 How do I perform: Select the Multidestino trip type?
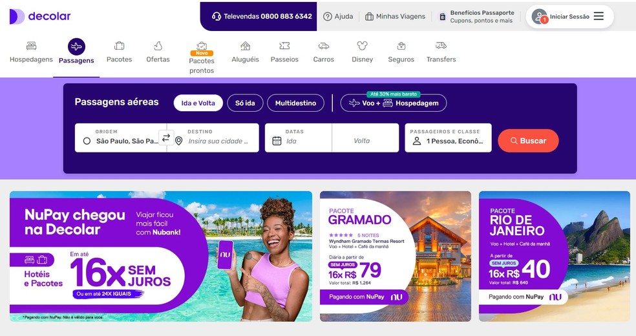click(x=295, y=103)
